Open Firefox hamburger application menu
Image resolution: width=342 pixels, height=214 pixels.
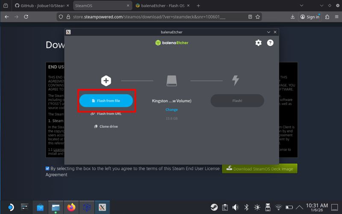[x=336, y=17]
